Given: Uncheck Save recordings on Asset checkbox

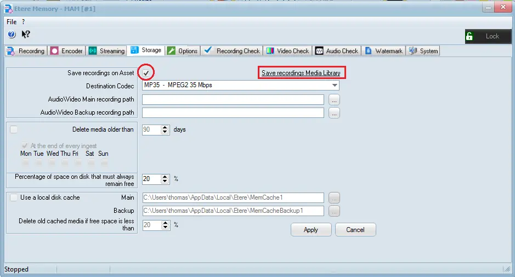Looking at the screenshot, I should (x=146, y=73).
